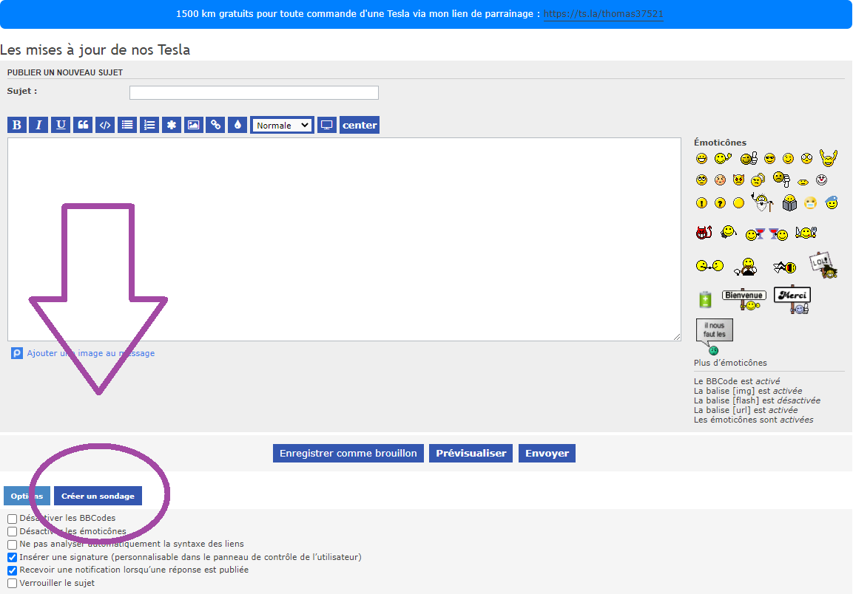Viewport: 853px width, 594px height.
Task: Check Désactiver les émoticônes
Action: point(12,531)
